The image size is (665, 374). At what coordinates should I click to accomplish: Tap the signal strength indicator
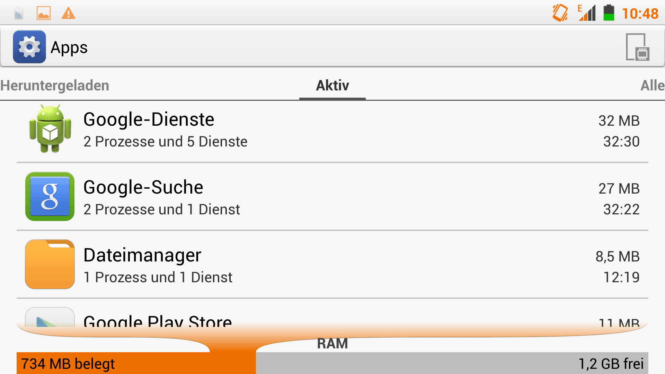[x=587, y=13]
